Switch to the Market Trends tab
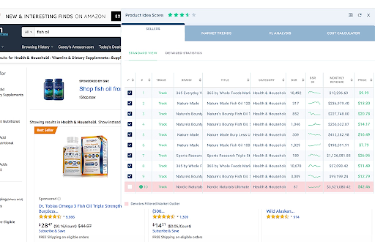 click(216, 33)
